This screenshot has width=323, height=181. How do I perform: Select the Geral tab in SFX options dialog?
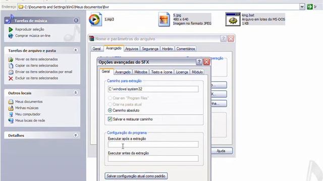[x=106, y=71]
